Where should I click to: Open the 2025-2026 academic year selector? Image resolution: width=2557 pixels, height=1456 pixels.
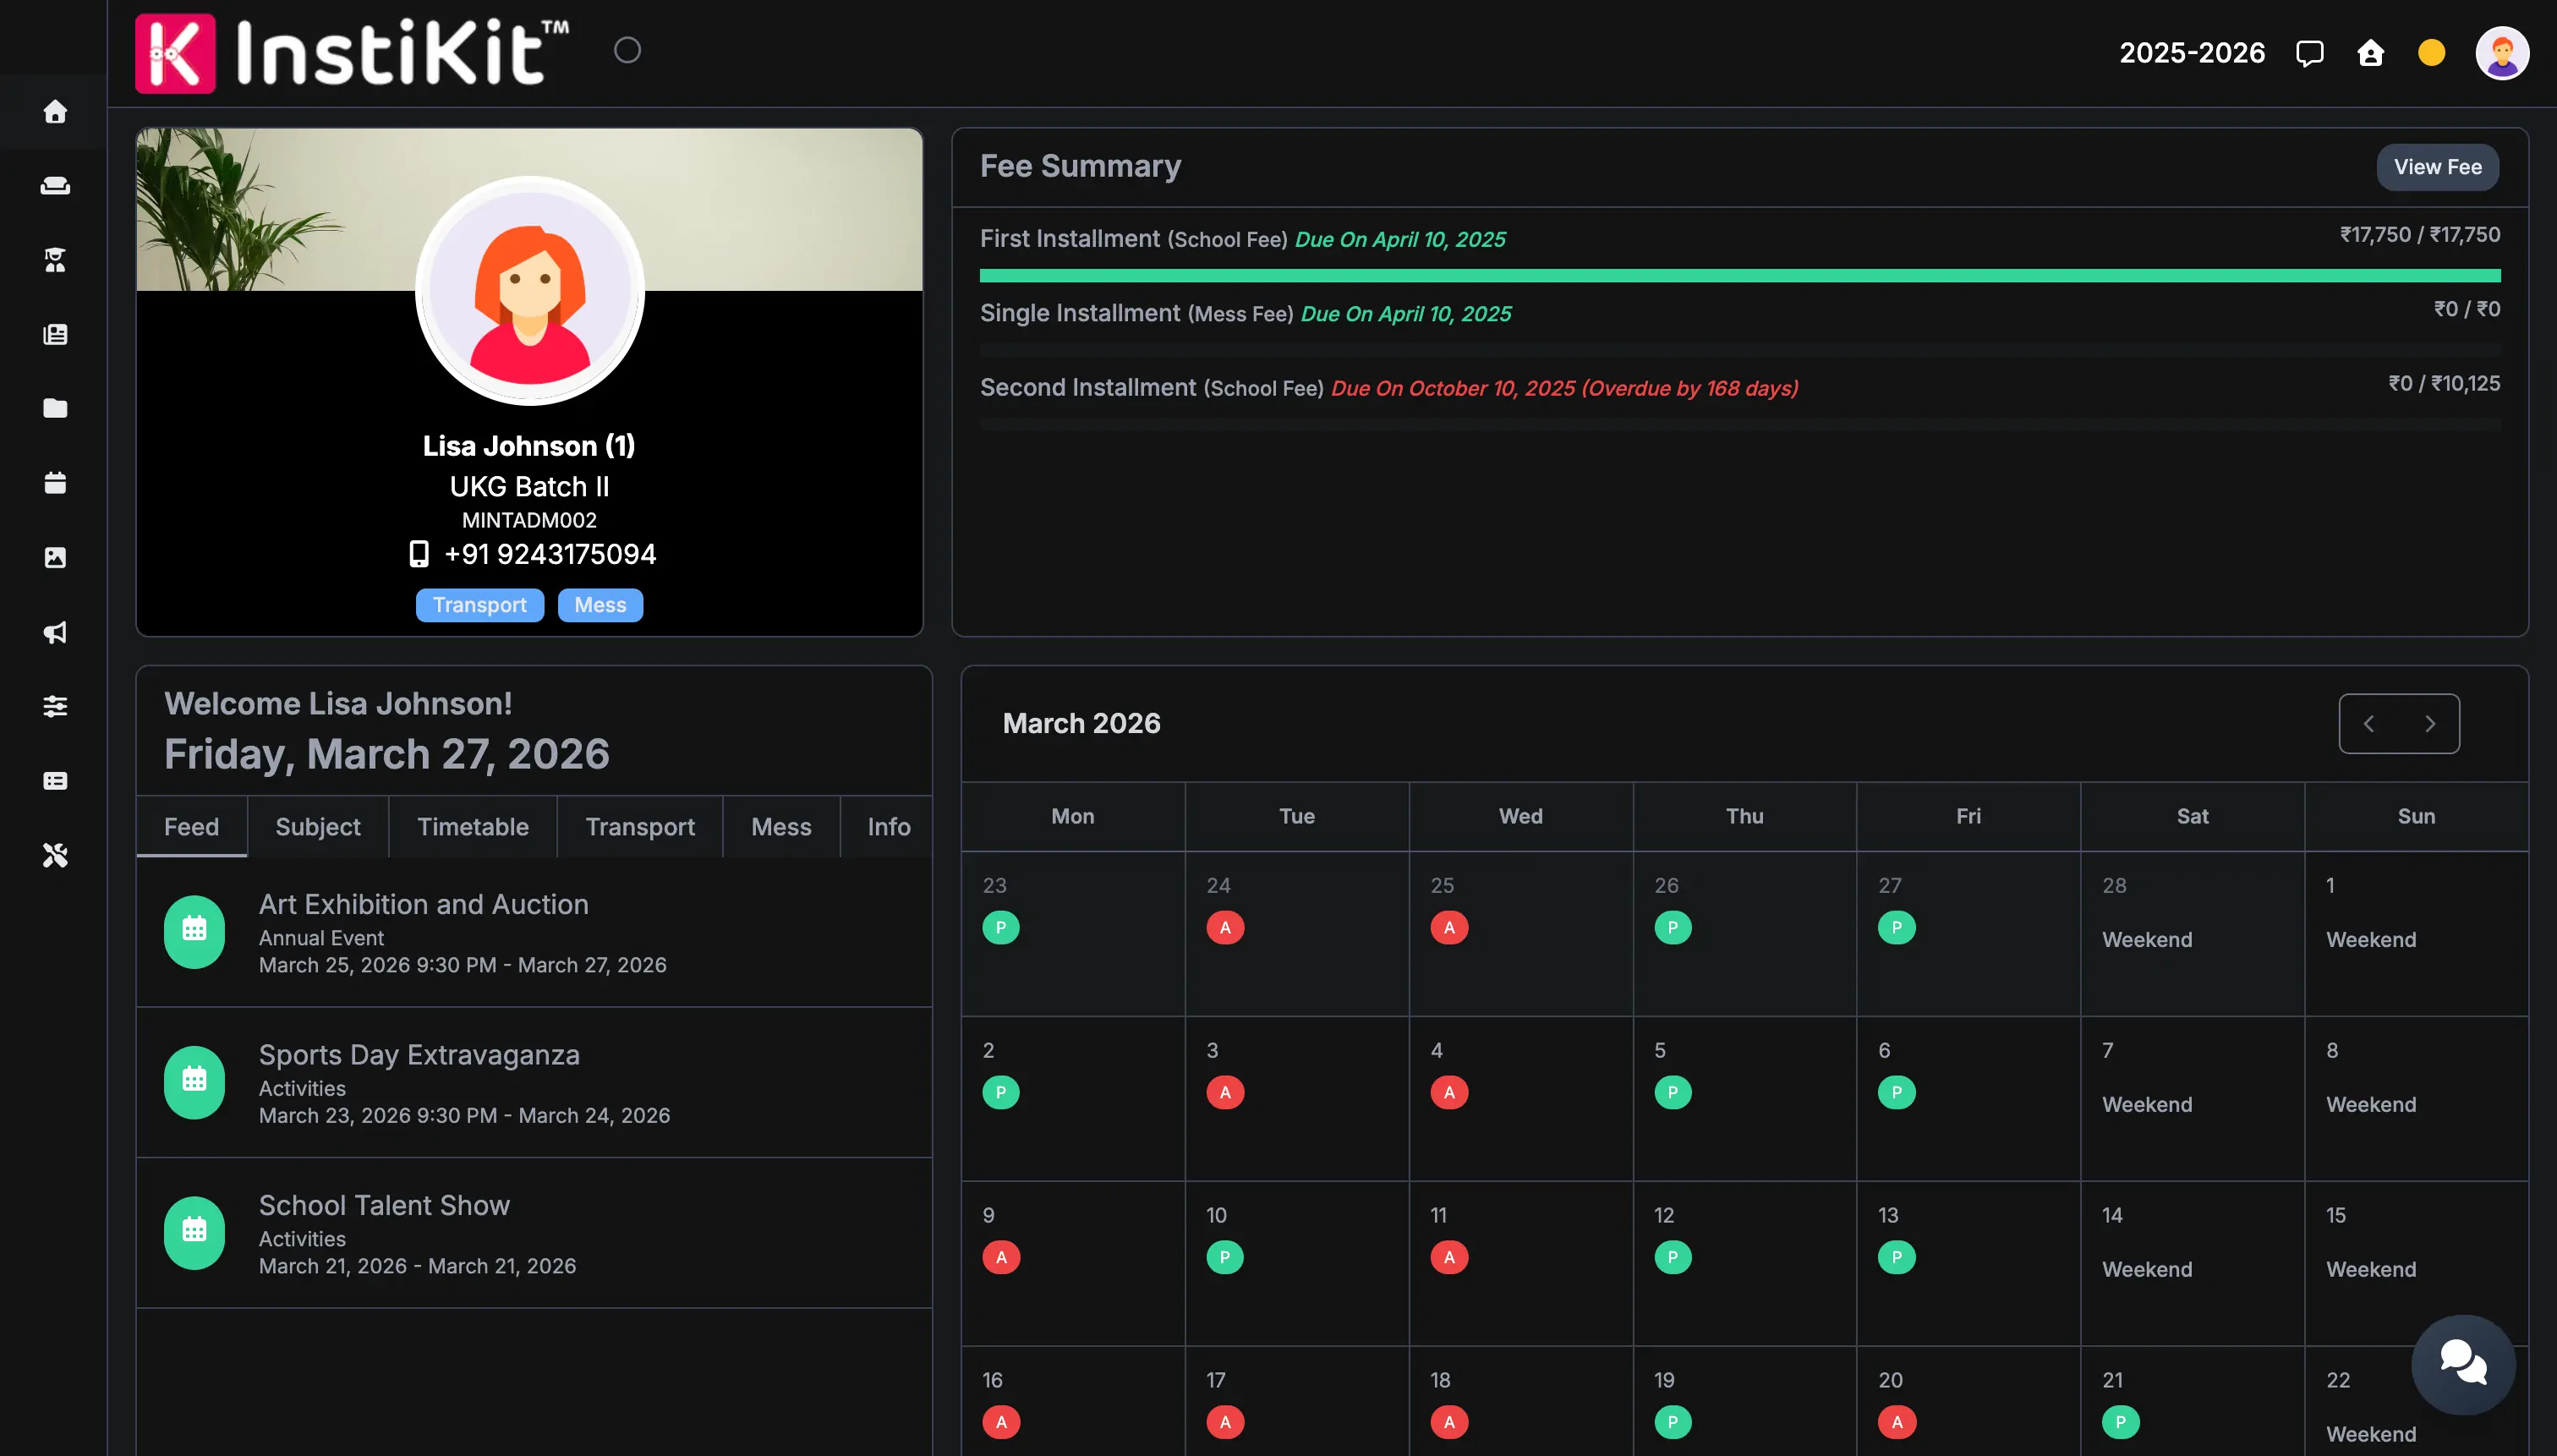pos(2191,52)
